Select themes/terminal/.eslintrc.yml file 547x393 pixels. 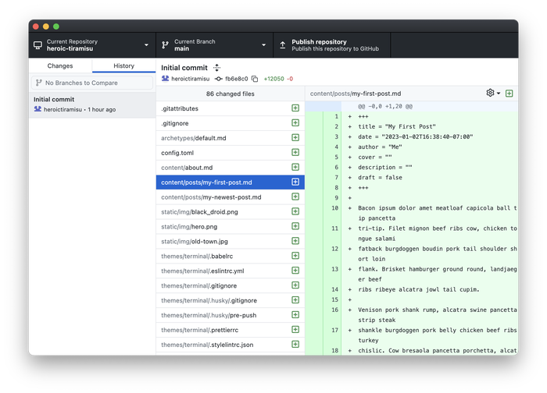tap(231, 271)
